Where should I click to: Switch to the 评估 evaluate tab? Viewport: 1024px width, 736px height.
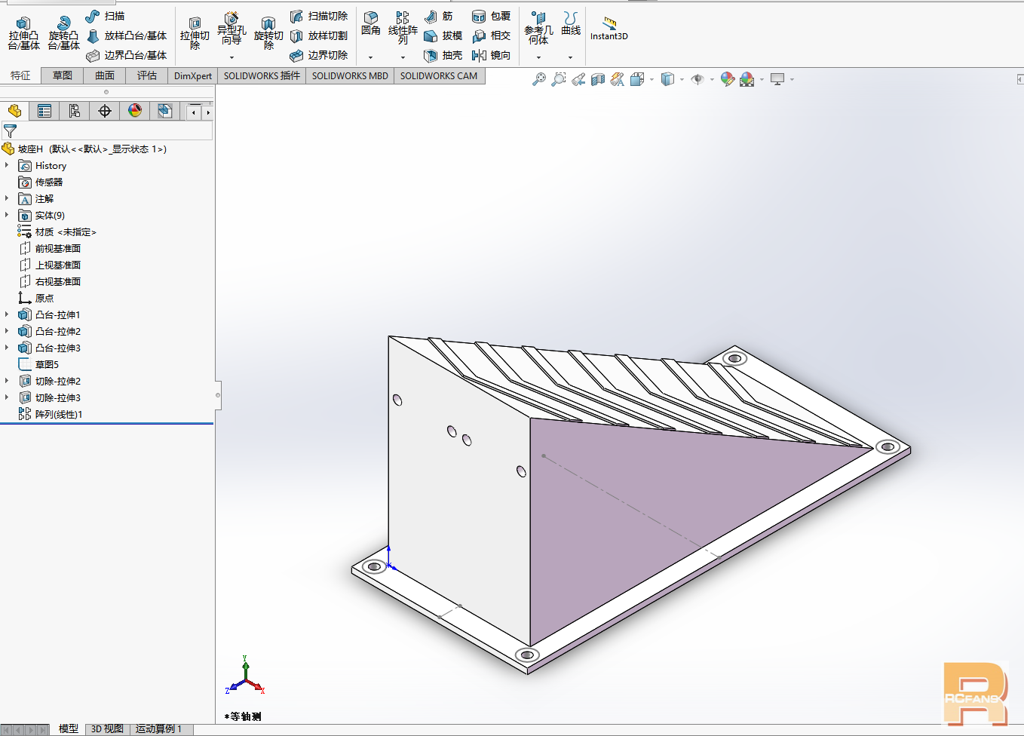(x=147, y=75)
